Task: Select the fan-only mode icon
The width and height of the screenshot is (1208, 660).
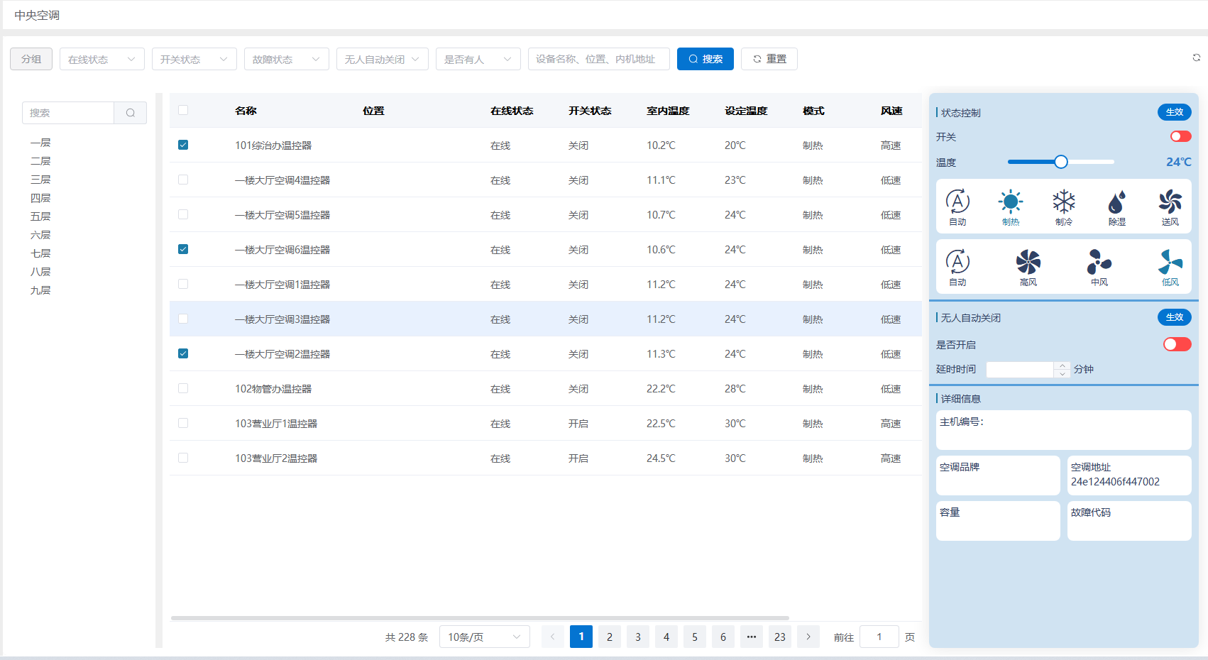Action: point(1170,203)
